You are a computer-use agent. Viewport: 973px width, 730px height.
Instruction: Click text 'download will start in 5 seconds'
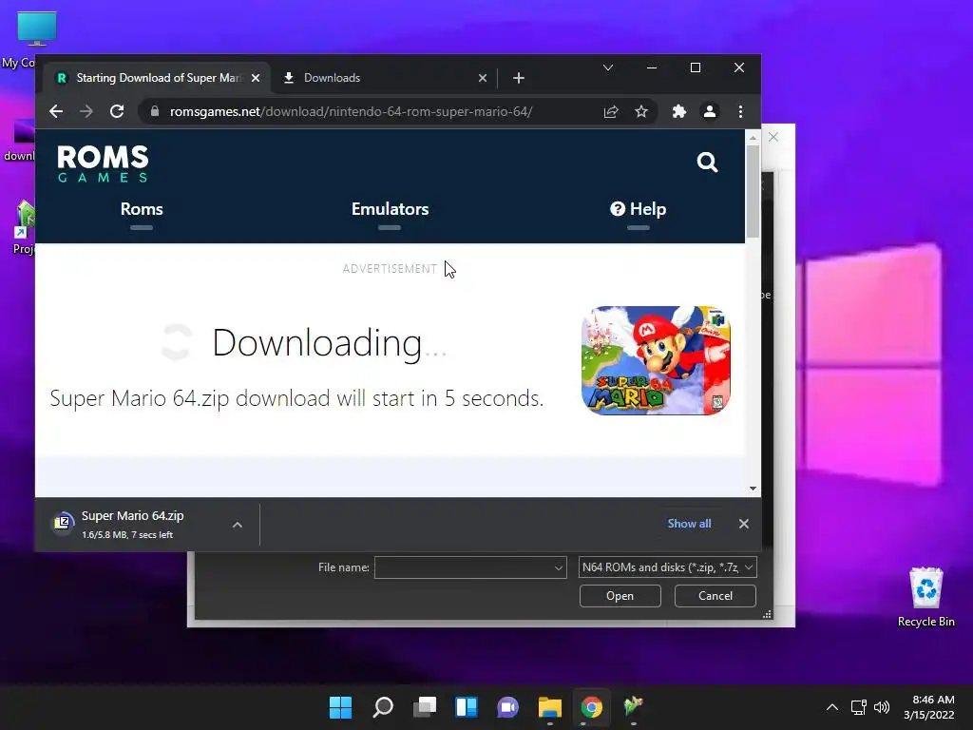[x=390, y=398]
